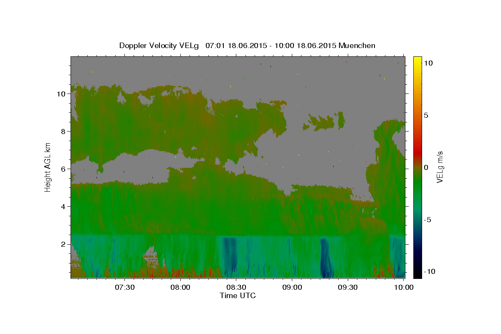Click the colorbar tick label -10

[430, 271]
